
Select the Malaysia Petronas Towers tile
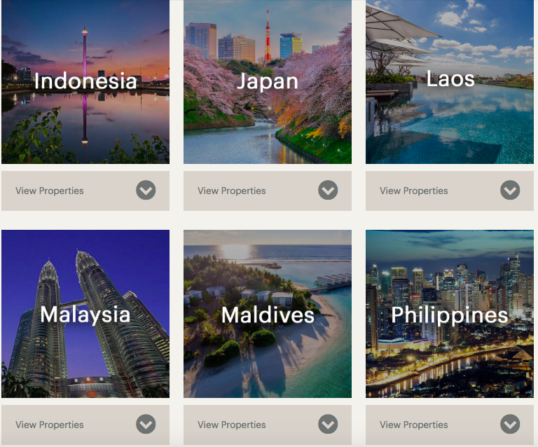[x=85, y=314]
